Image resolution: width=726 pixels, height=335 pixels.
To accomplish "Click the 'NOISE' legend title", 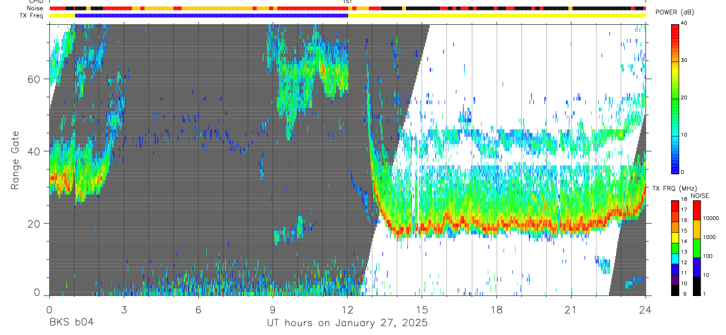I will point(700,196).
